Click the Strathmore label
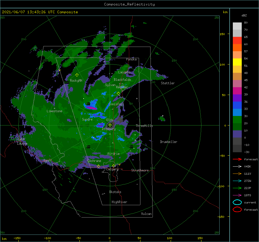The width and height of the screenshot is (259, 242). [x=140, y=170]
